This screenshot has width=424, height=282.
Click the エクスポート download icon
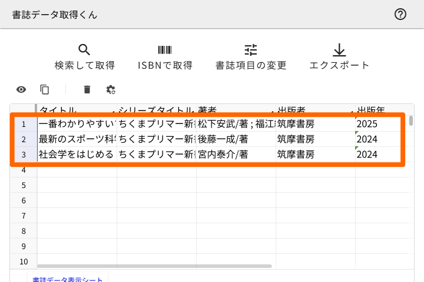click(339, 50)
